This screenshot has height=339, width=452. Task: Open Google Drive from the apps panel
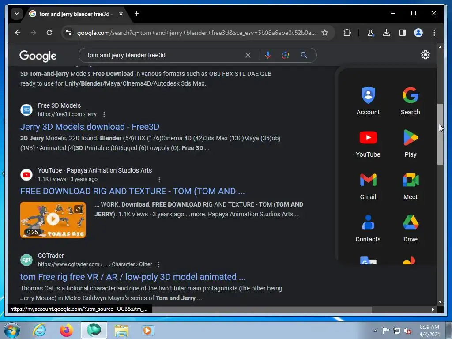tap(410, 228)
